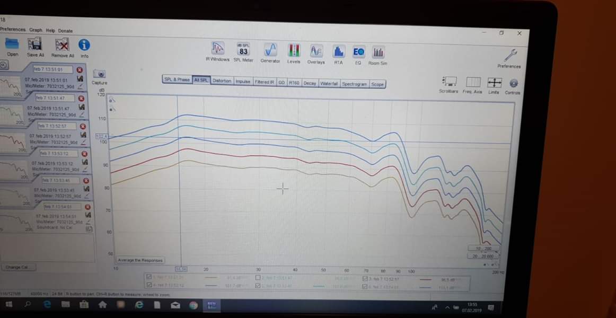
Task: Open the Levels meters
Action: [294, 51]
